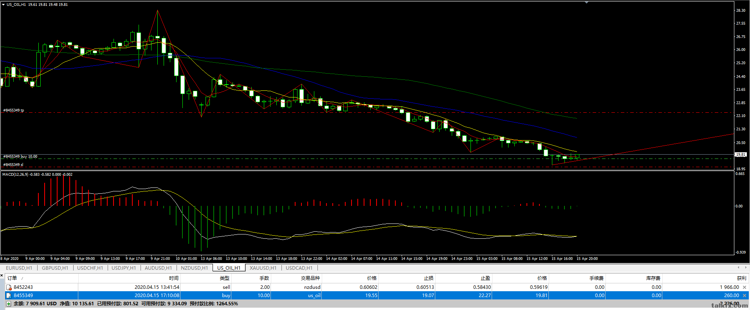Click the us_oil symbol cell
This screenshot has width=750, height=310.
pos(314,296)
